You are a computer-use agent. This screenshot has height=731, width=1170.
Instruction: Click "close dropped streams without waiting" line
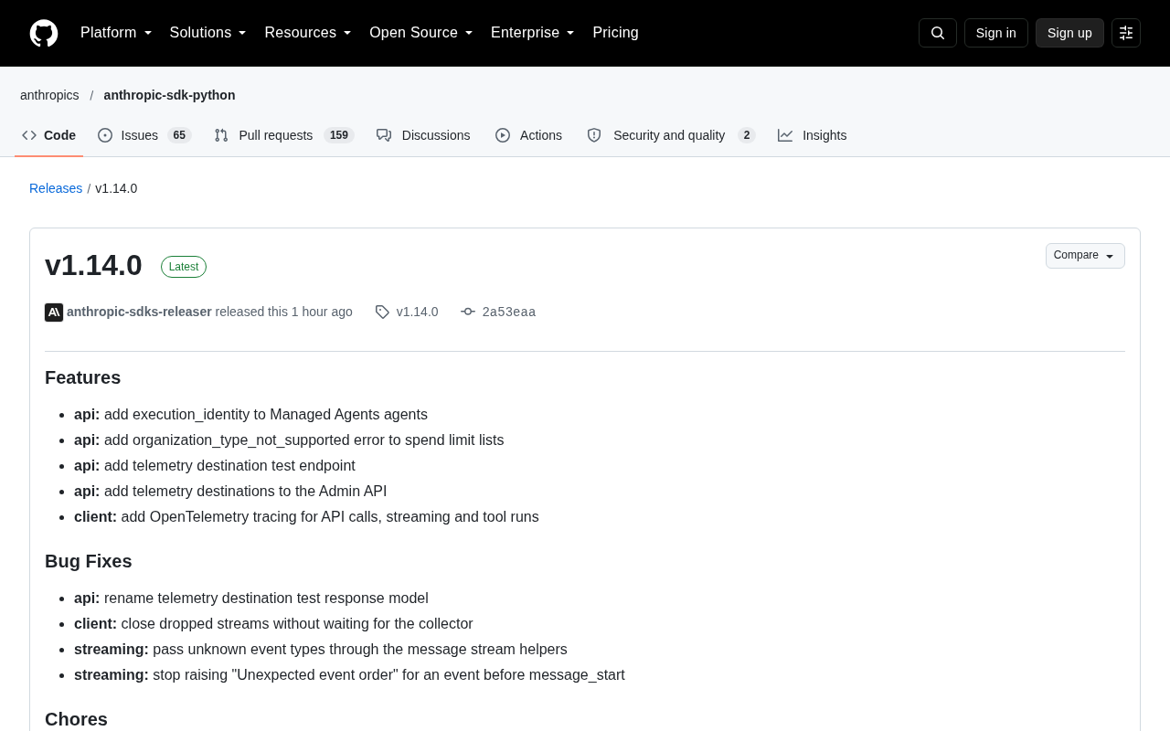coord(273,623)
